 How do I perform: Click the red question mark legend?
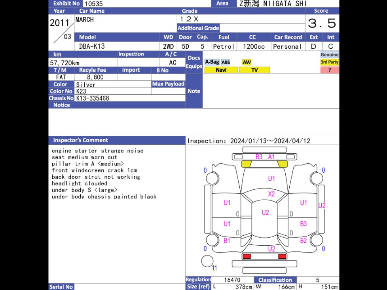(x=330, y=70)
